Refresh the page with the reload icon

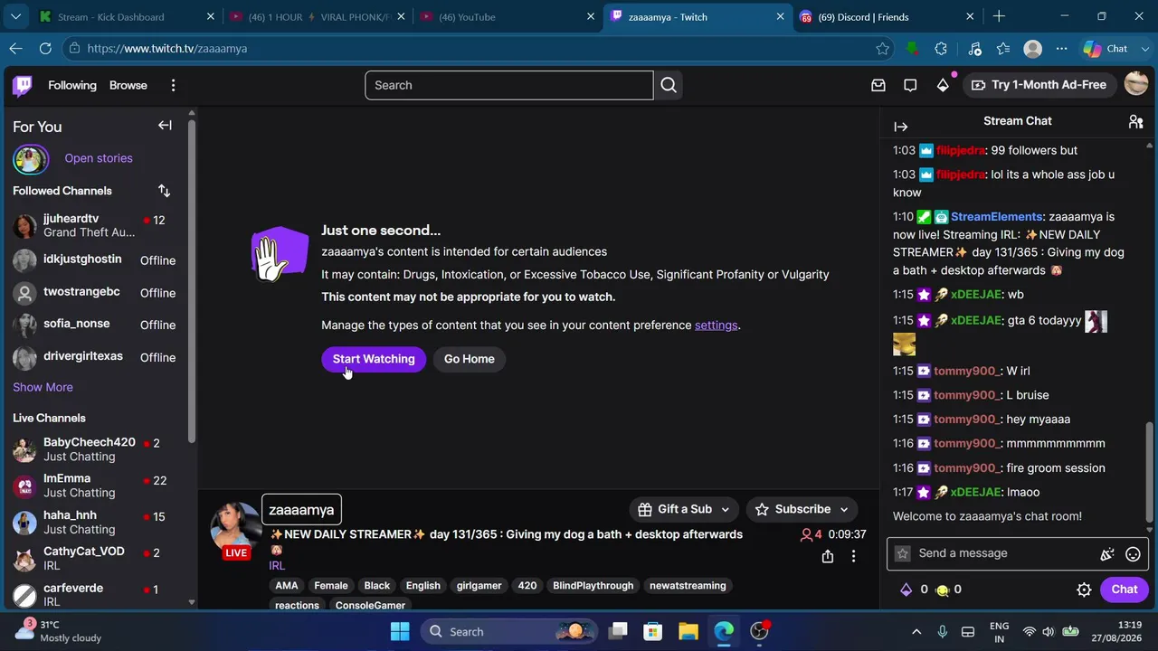pyautogui.click(x=46, y=49)
